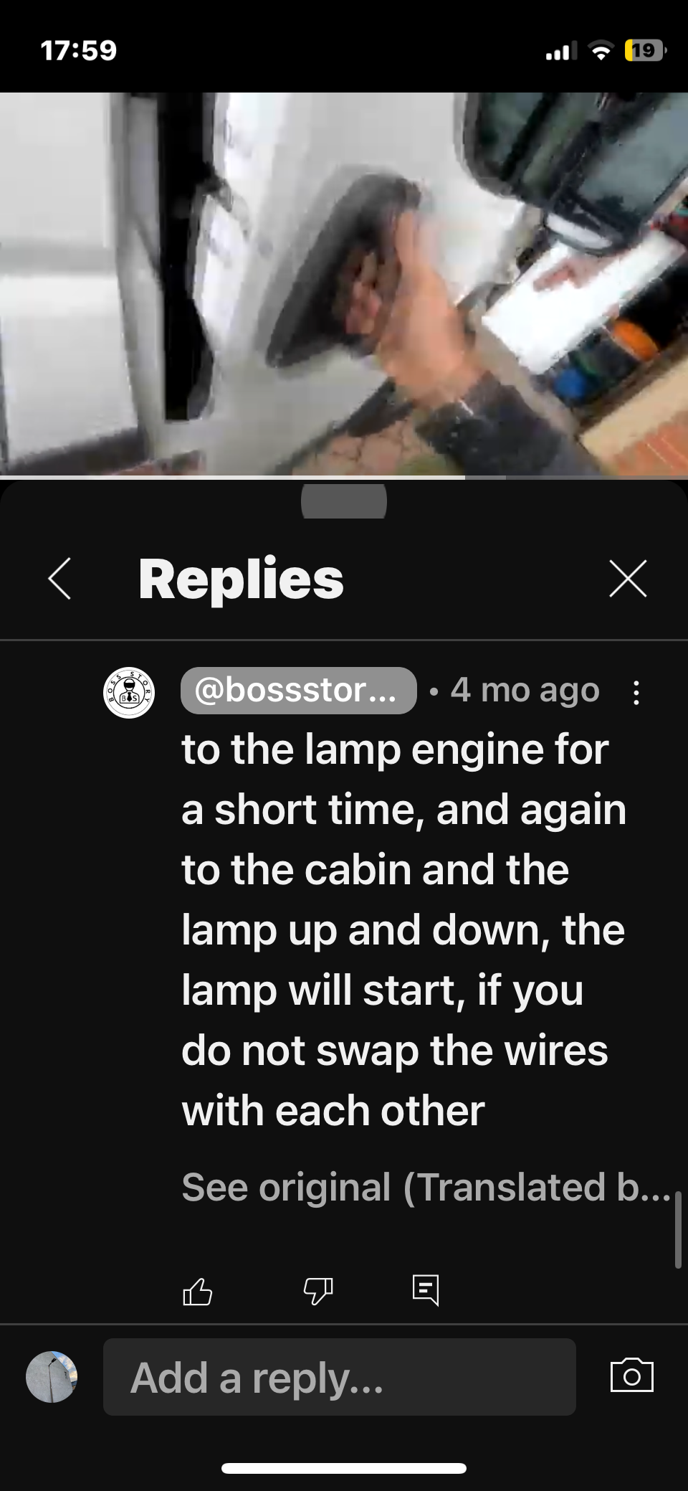The height and width of the screenshot is (1491, 688).
Task: Tap the Replies panel heading
Action: 241,579
